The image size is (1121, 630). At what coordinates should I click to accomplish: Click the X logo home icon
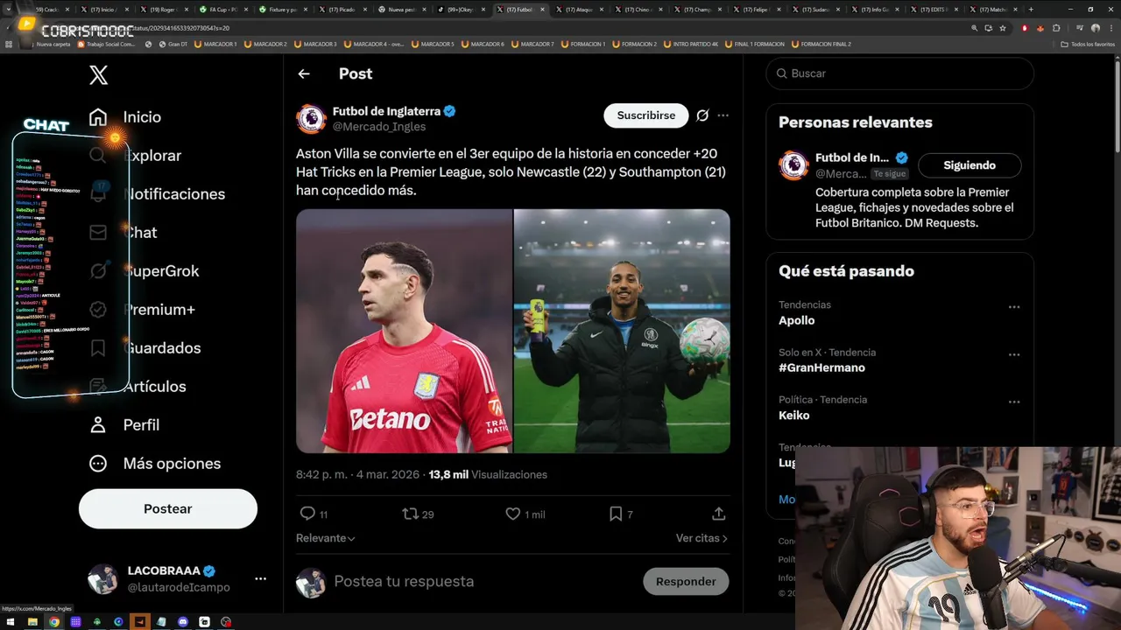point(98,74)
